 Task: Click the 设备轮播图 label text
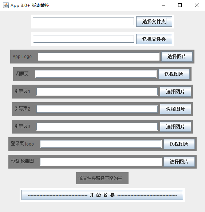[x=22, y=161]
